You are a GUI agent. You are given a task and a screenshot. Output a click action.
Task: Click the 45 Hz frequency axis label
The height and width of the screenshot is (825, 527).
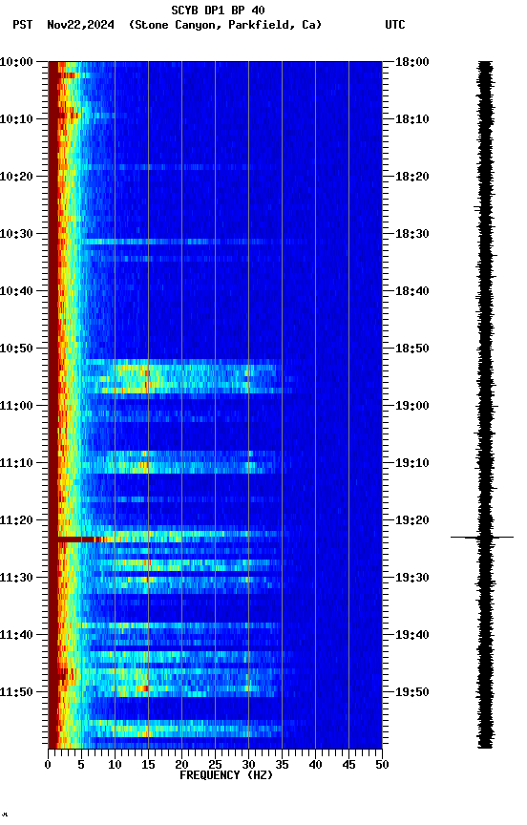pos(348,765)
